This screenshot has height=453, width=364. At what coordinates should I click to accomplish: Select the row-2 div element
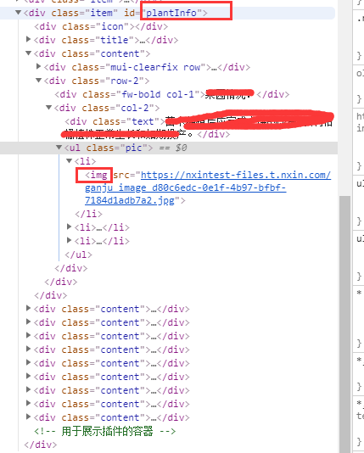(x=97, y=81)
